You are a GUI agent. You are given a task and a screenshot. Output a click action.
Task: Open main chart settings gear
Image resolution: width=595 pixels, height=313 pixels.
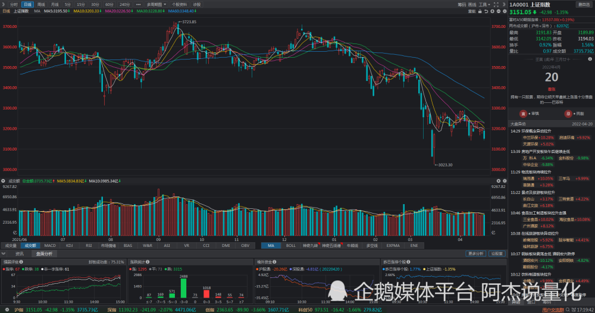point(505,11)
